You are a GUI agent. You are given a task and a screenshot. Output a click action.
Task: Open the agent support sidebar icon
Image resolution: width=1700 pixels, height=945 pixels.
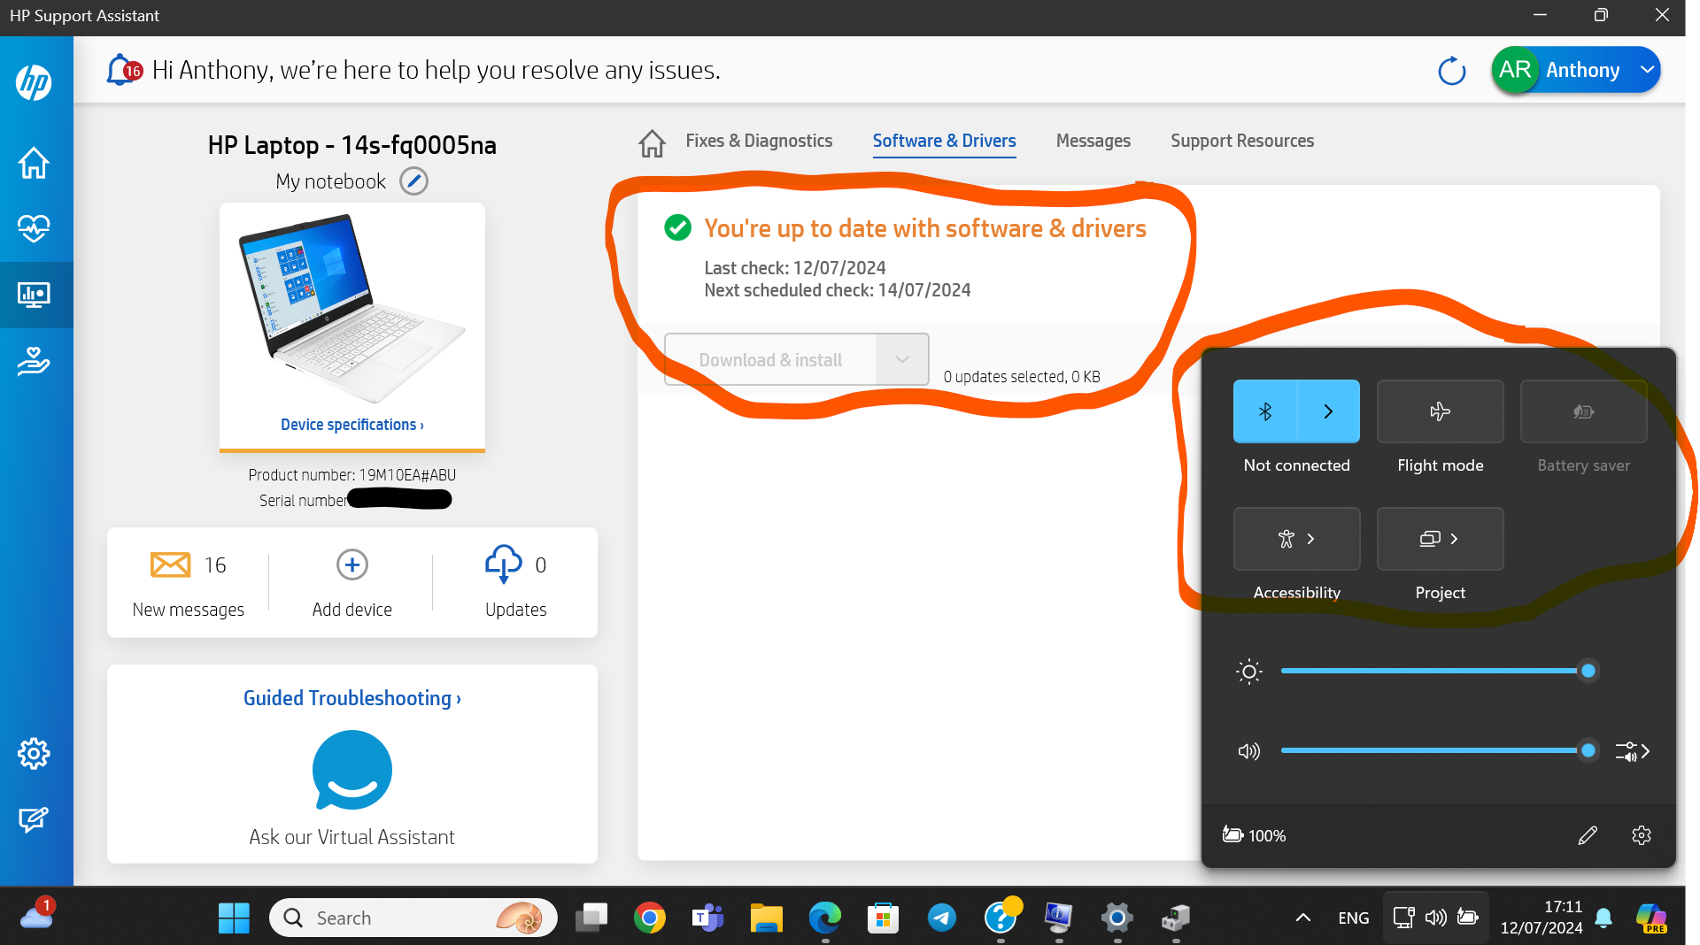[x=34, y=361]
